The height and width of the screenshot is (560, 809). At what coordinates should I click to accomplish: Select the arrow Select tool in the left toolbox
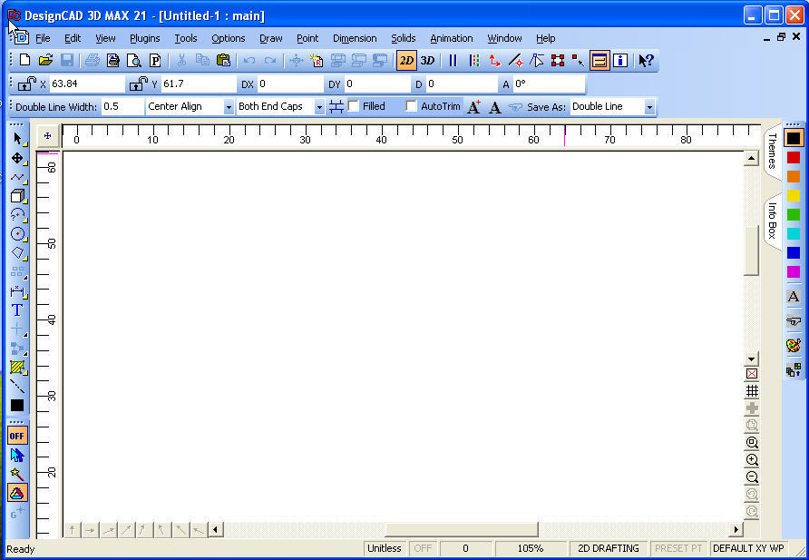click(x=18, y=139)
